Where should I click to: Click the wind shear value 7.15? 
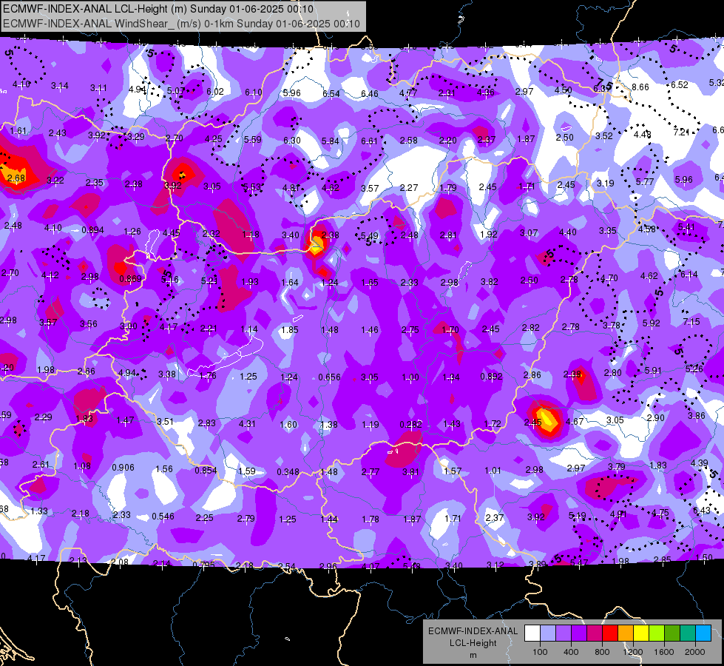(691, 321)
